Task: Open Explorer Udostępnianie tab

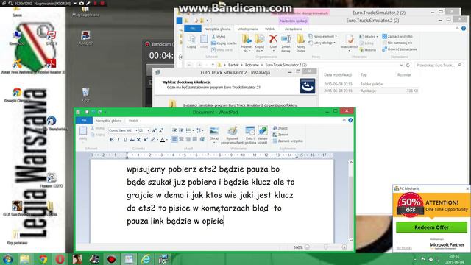Action: coord(248,29)
